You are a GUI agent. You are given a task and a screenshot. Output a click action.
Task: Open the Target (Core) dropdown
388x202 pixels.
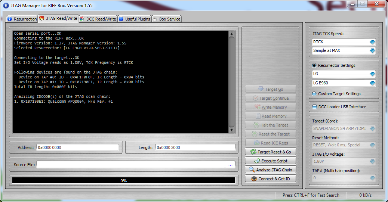pos(372,128)
